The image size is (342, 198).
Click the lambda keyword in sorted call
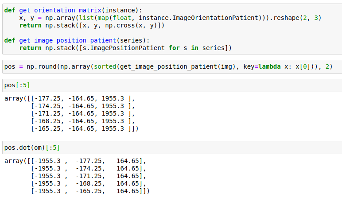click(270, 66)
